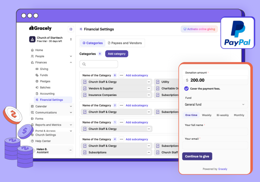Open Help Center in sidebar
The width and height of the screenshot is (260, 182).
coord(43,141)
